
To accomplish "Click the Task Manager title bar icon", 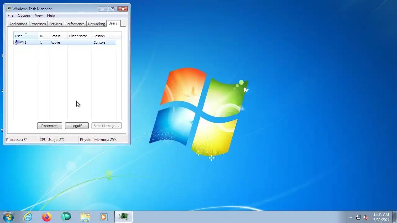I will click(9, 9).
